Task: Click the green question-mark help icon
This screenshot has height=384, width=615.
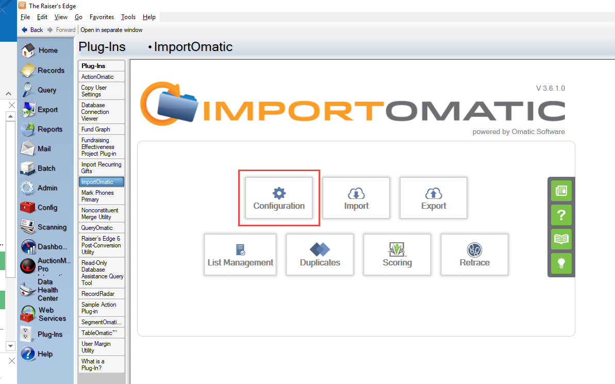Action: 561,215
